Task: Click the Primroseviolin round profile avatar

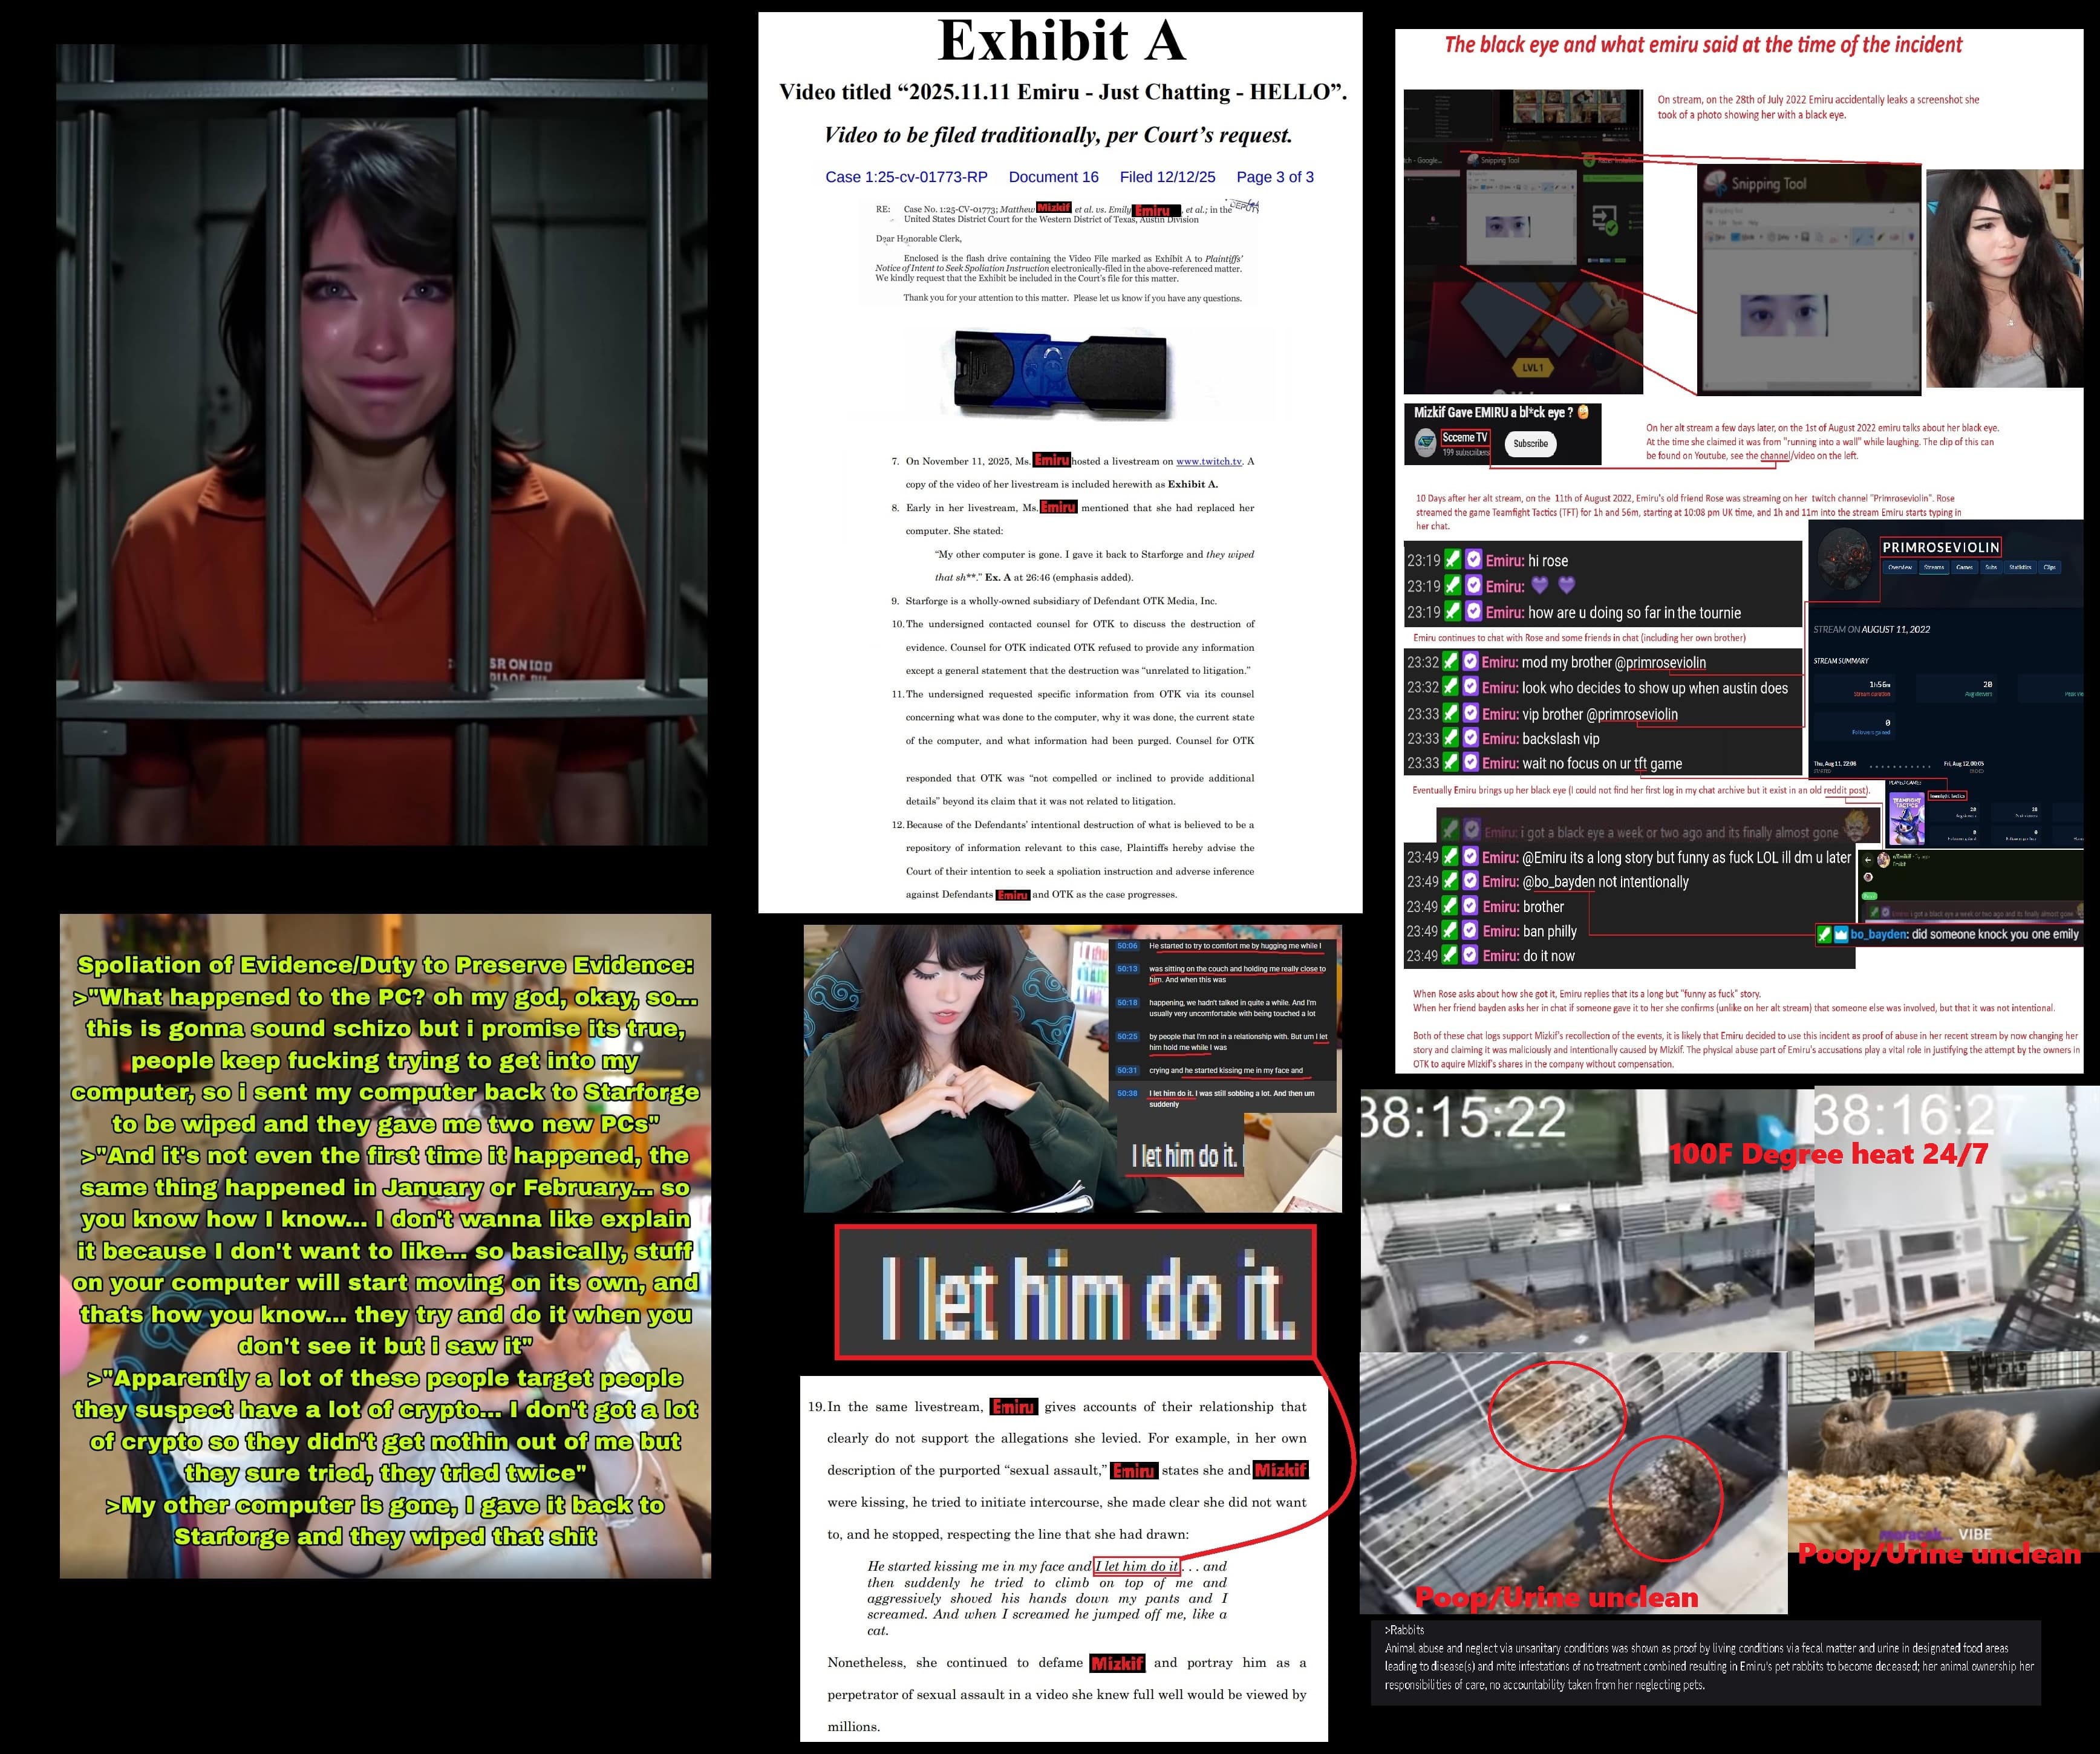Action: [x=1845, y=558]
